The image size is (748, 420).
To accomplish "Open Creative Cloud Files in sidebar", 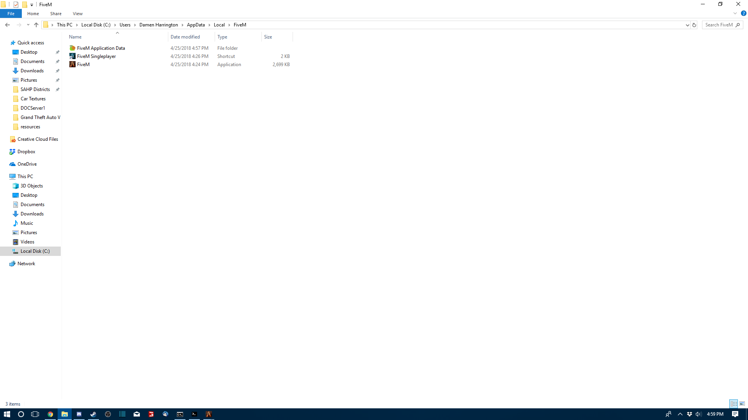I will [37, 139].
